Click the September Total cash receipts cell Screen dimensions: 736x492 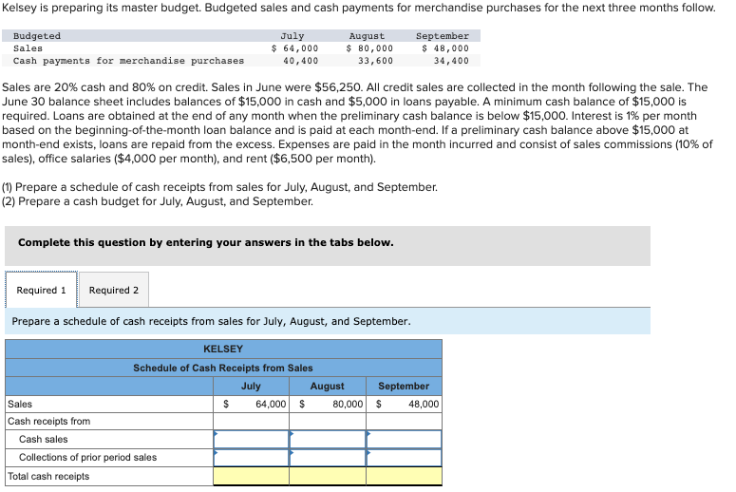pyautogui.click(x=405, y=476)
